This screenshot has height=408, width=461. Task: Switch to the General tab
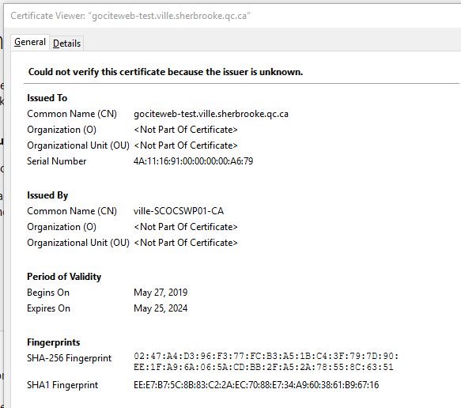30,43
